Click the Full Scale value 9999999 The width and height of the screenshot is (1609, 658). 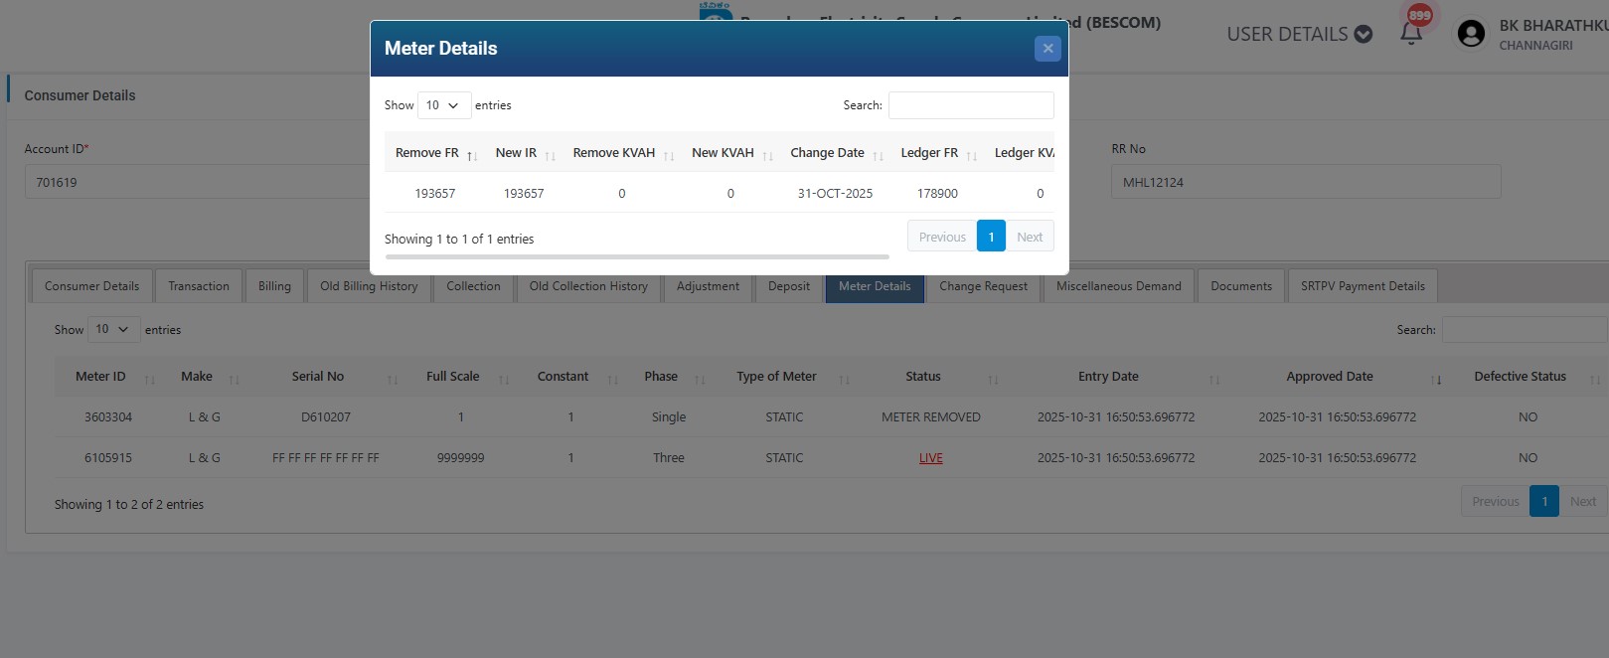point(461,458)
